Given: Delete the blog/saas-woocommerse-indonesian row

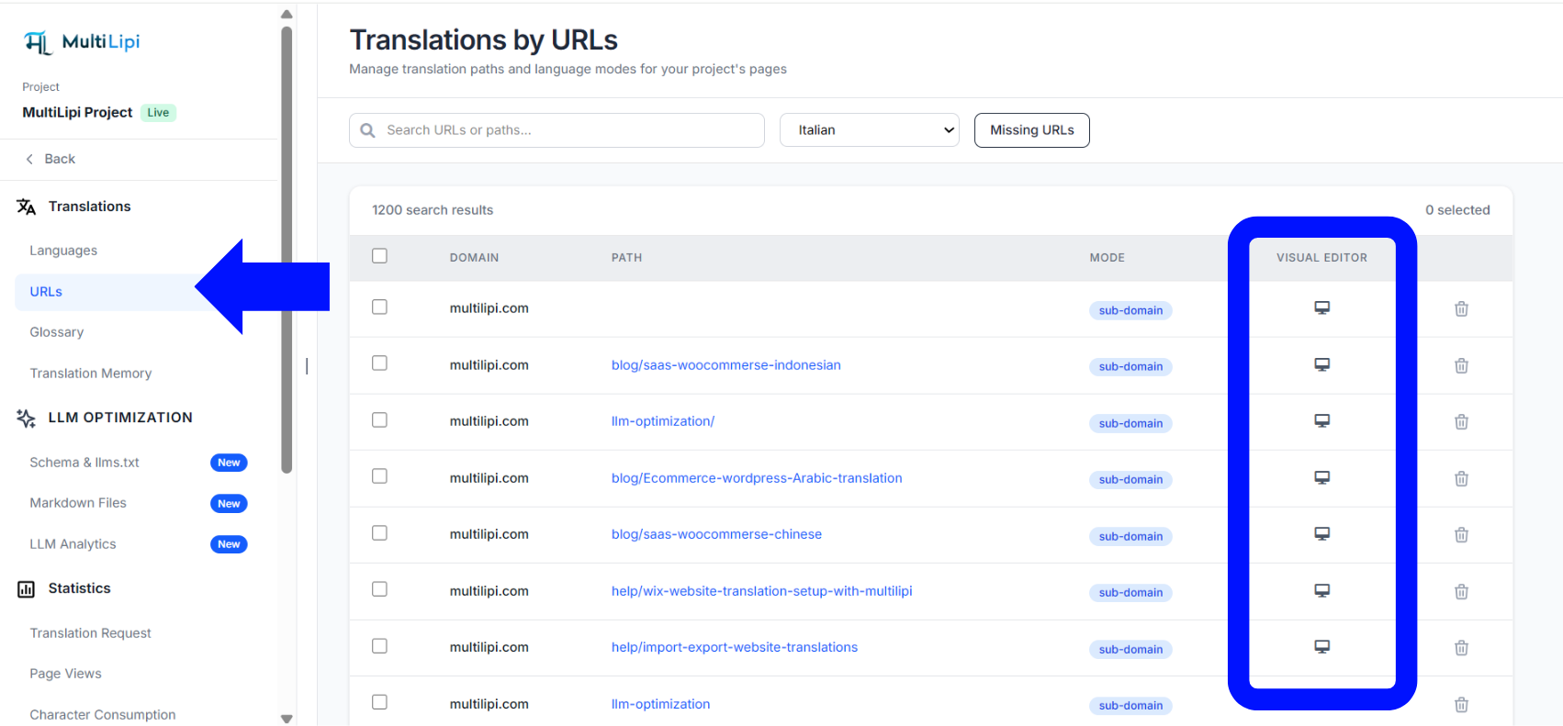Looking at the screenshot, I should tap(1461, 366).
